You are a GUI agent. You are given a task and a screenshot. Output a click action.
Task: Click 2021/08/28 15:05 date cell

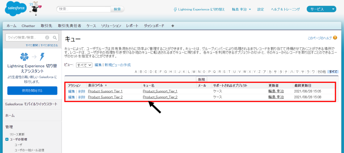click(x=308, y=91)
